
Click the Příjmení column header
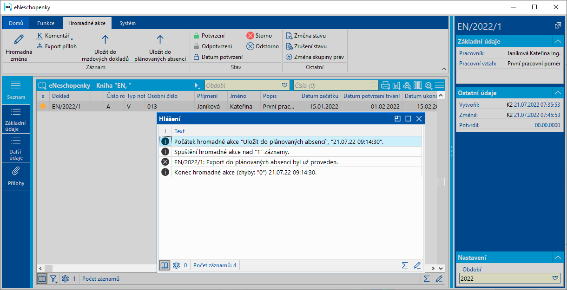(x=211, y=96)
